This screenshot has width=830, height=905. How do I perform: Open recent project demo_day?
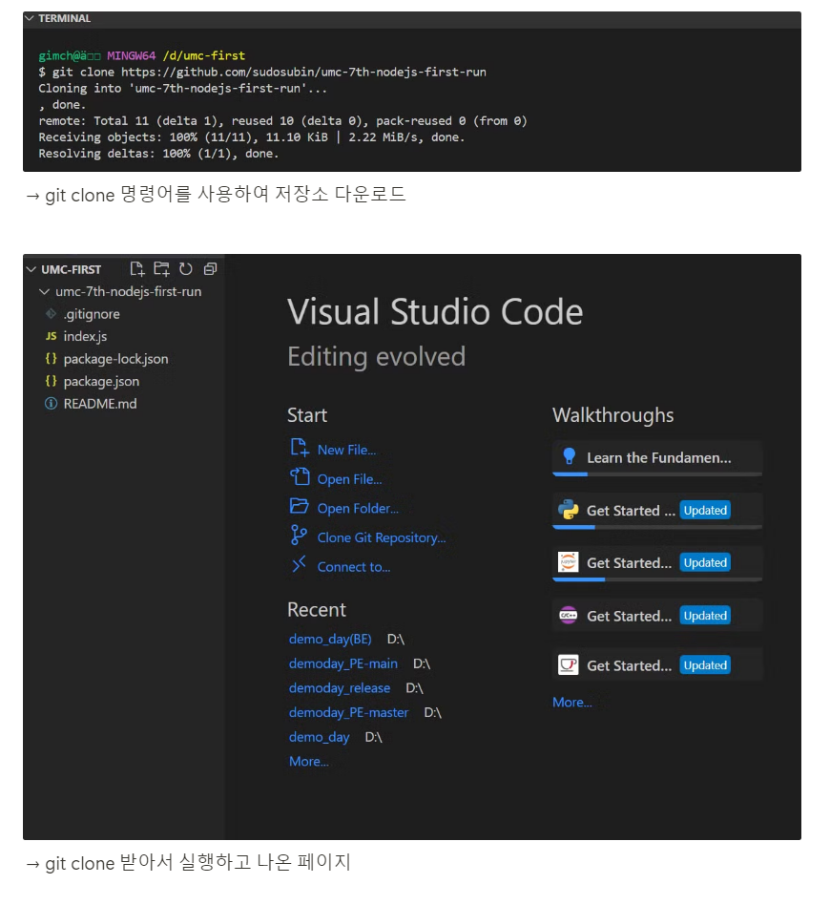319,738
